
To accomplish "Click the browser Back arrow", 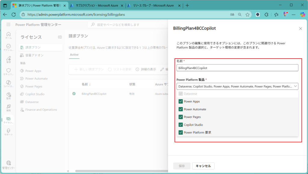I will 5,14.
